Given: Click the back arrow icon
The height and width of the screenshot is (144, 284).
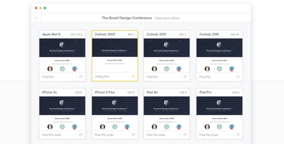Looking at the screenshot, I should (x=36, y=18).
